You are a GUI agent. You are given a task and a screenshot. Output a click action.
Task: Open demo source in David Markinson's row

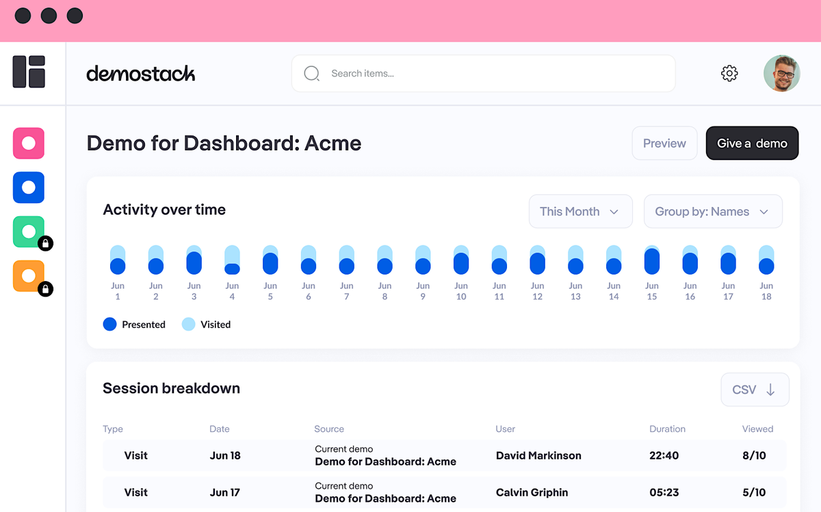385,461
